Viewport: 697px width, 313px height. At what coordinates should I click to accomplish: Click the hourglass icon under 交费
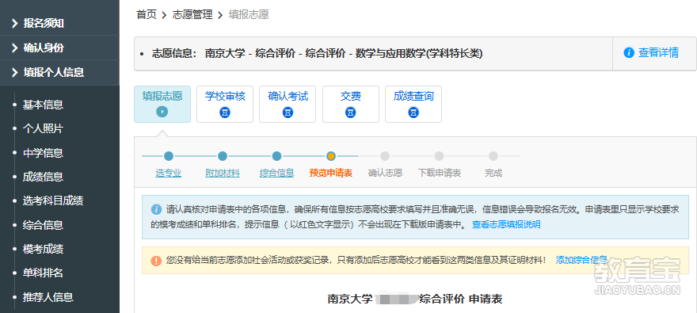pyautogui.click(x=351, y=113)
